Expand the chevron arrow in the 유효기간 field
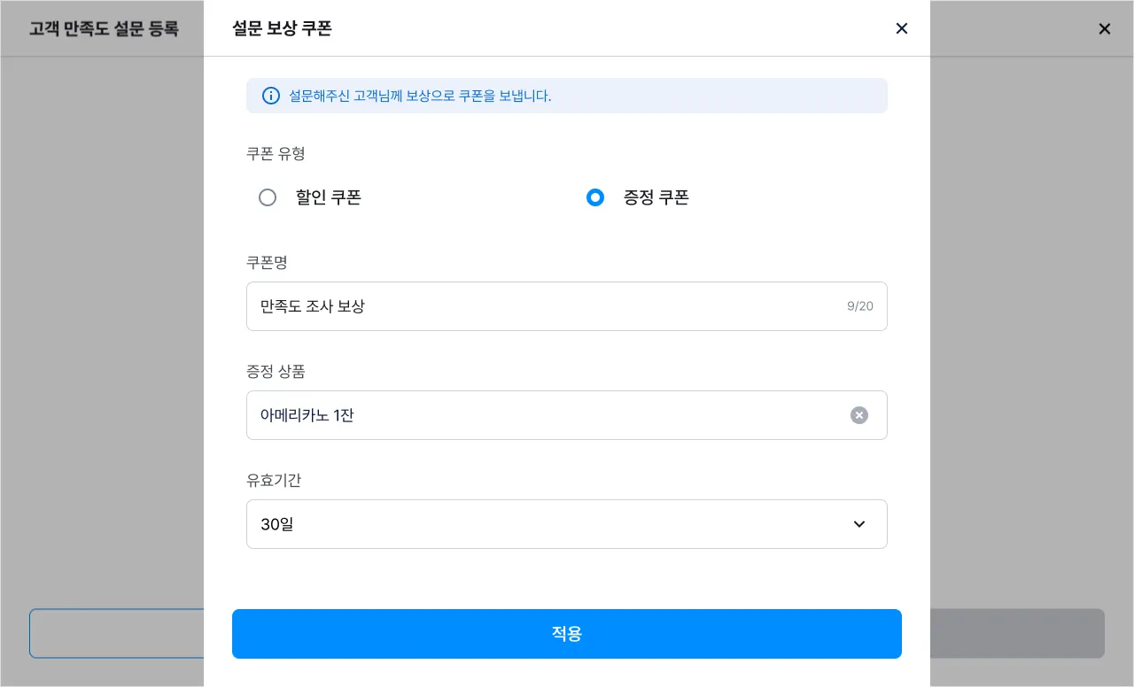 click(859, 524)
